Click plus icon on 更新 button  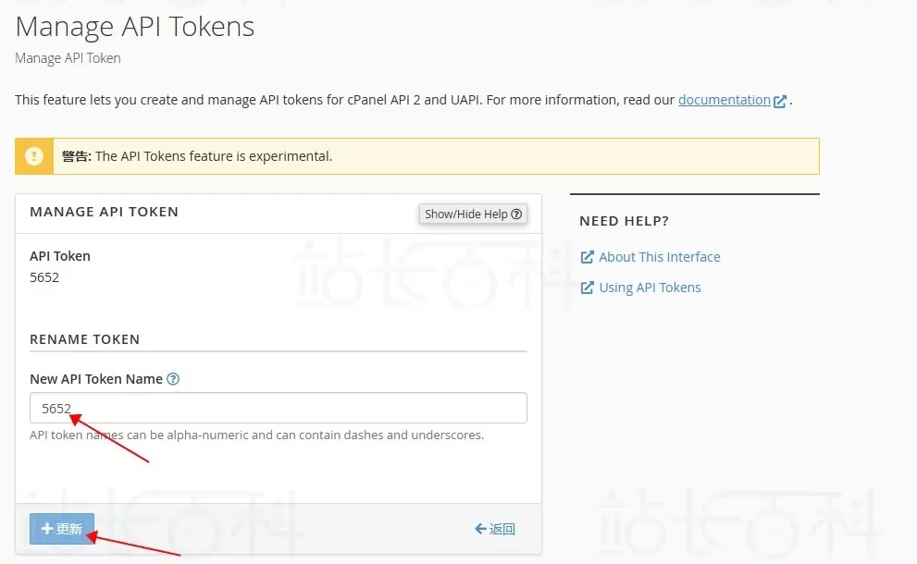click(x=47, y=529)
